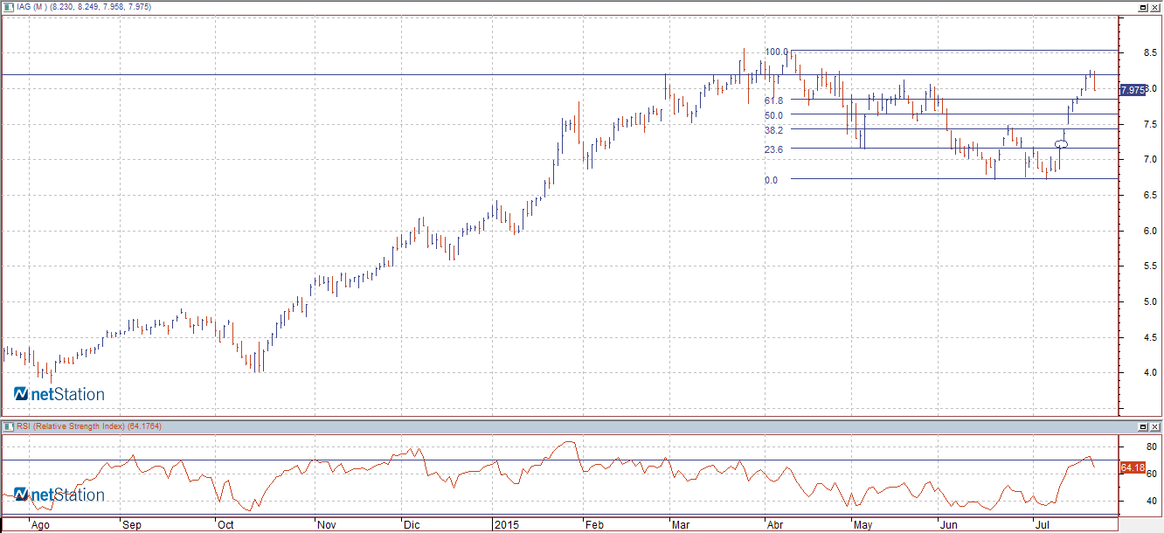Close the IAG price chart panel

[1155, 7]
